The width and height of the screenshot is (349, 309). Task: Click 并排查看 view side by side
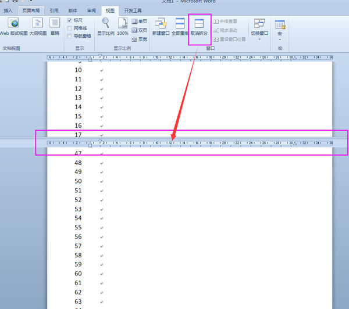pyautogui.click(x=225, y=21)
